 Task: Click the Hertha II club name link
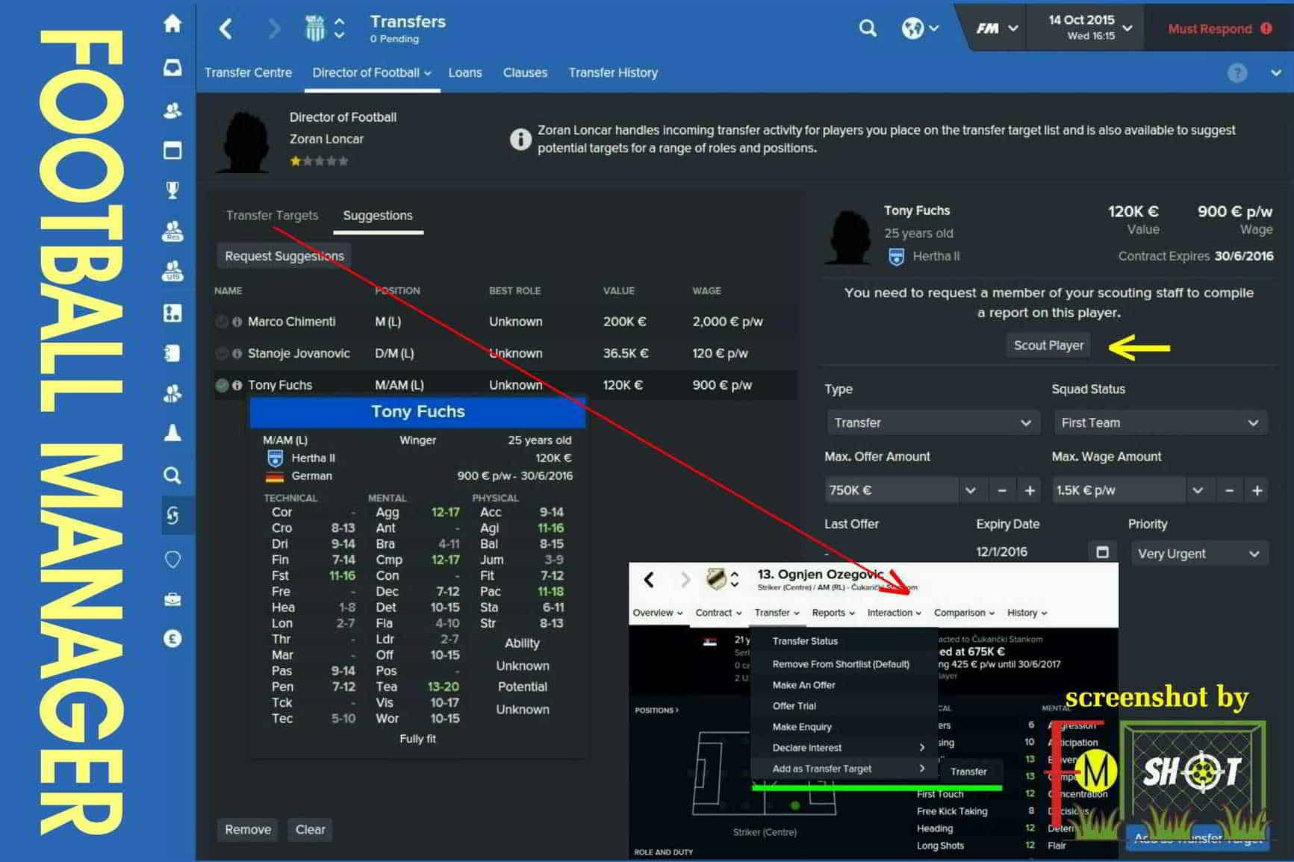tap(936, 257)
